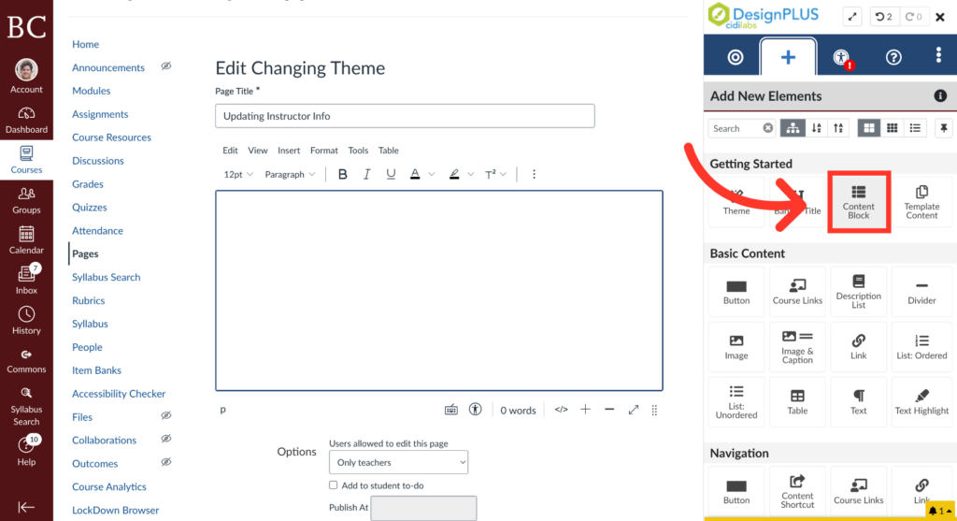957x521 pixels.
Task: Open the Accessibility Checker course link
Action: pyautogui.click(x=119, y=394)
